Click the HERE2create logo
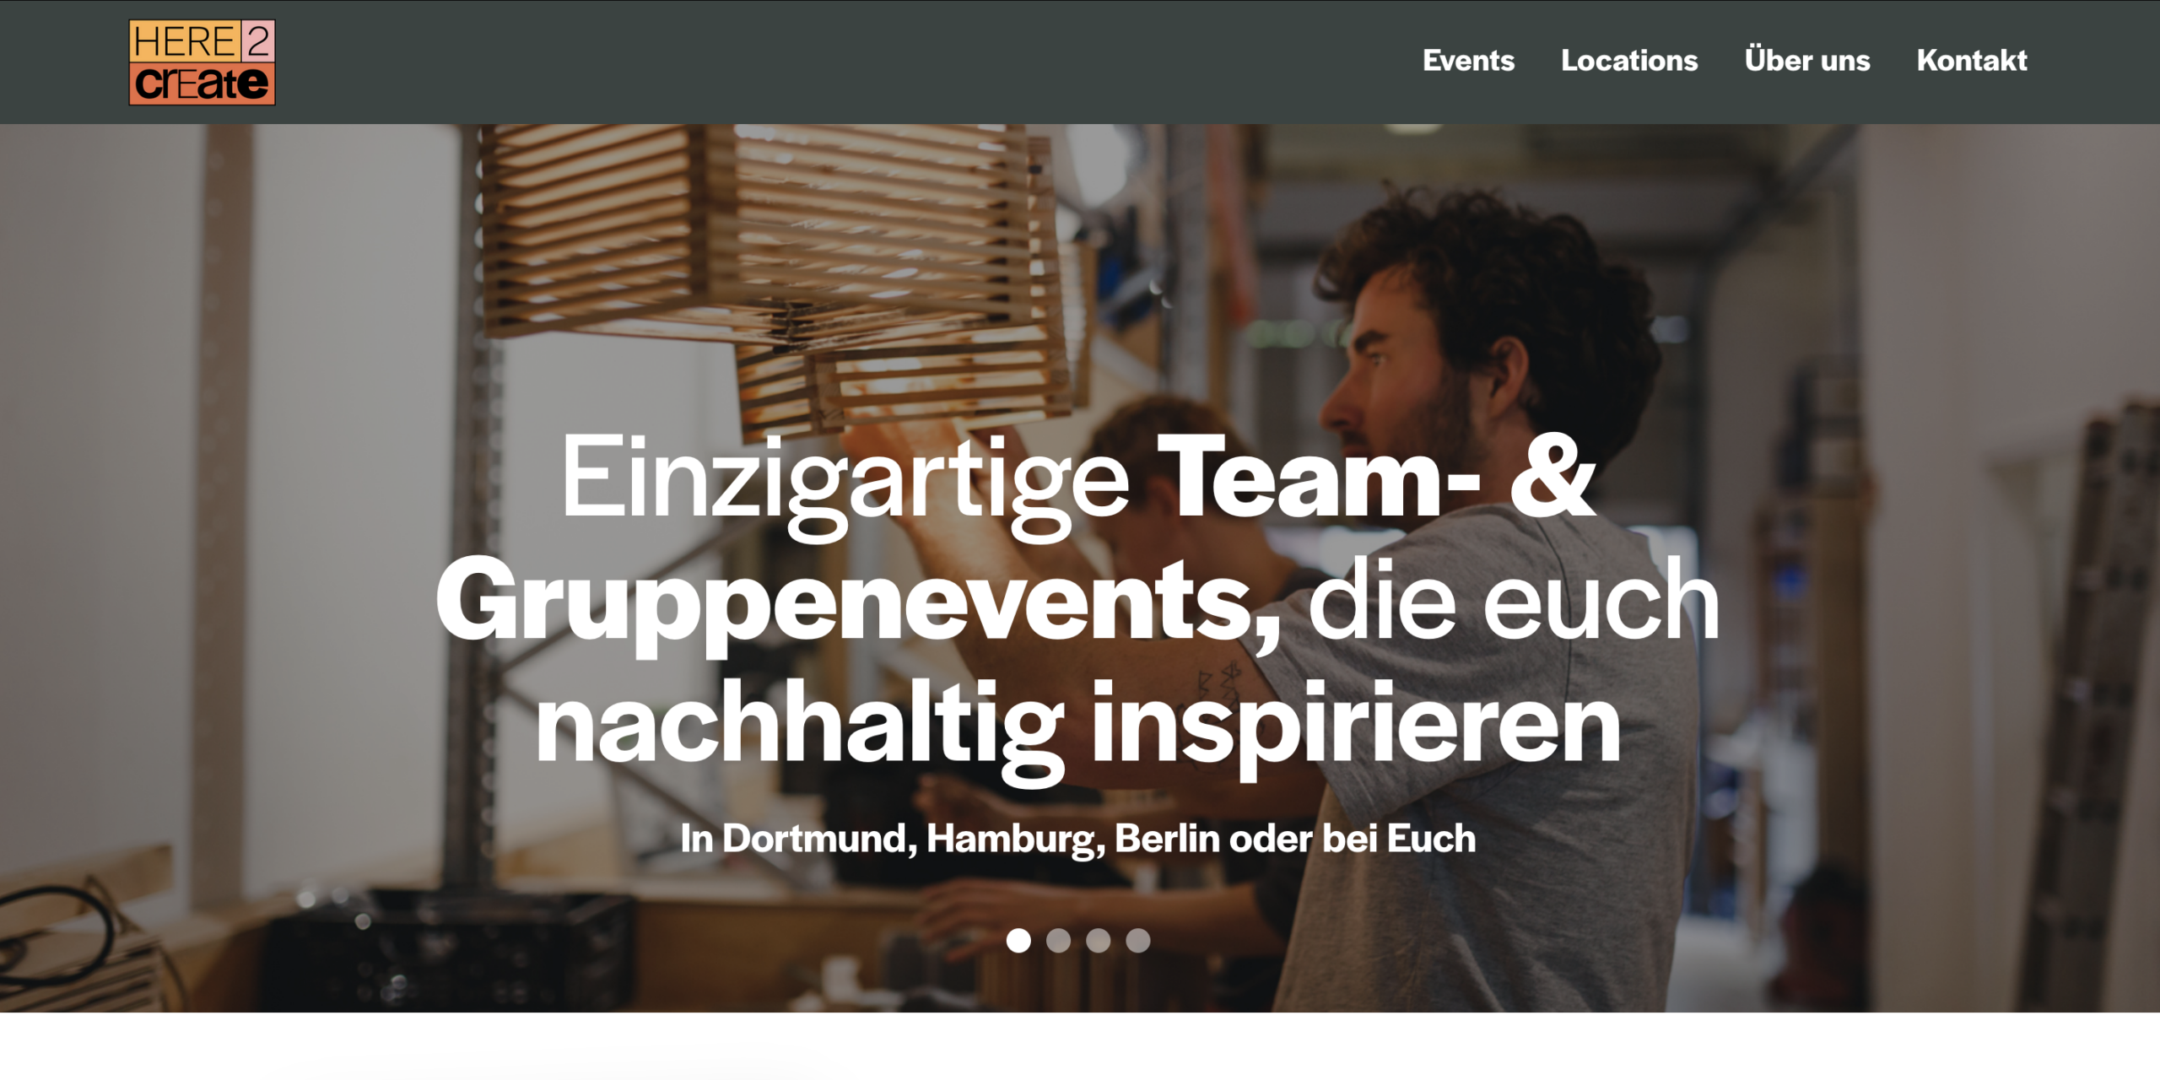 pos(202,62)
